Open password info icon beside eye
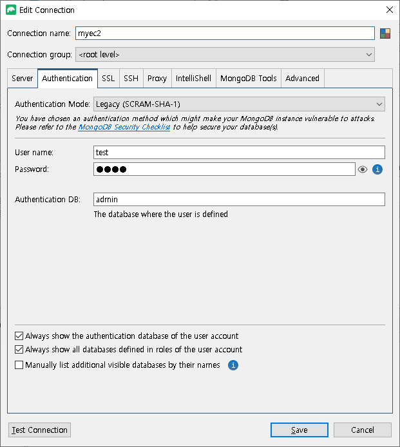The image size is (400, 447). [x=377, y=169]
